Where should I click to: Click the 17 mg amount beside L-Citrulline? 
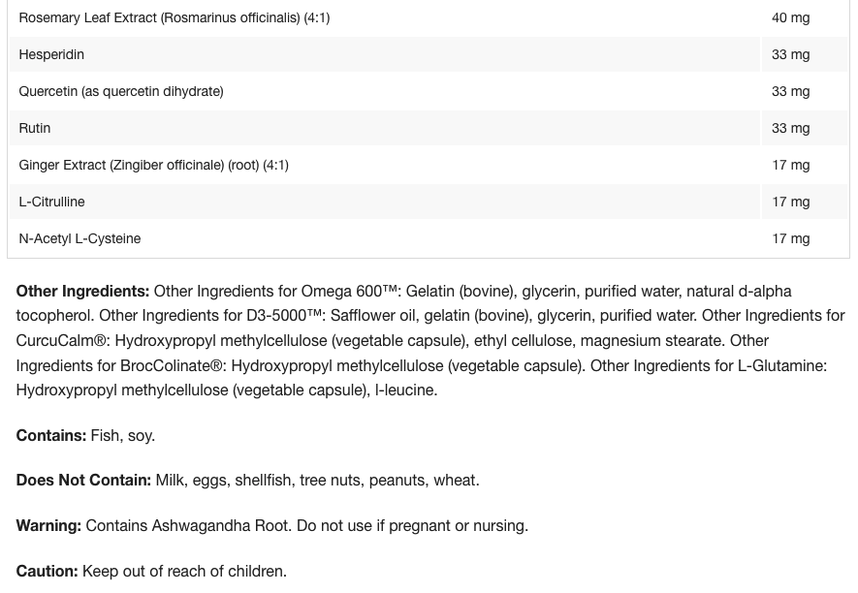pyautogui.click(x=790, y=202)
